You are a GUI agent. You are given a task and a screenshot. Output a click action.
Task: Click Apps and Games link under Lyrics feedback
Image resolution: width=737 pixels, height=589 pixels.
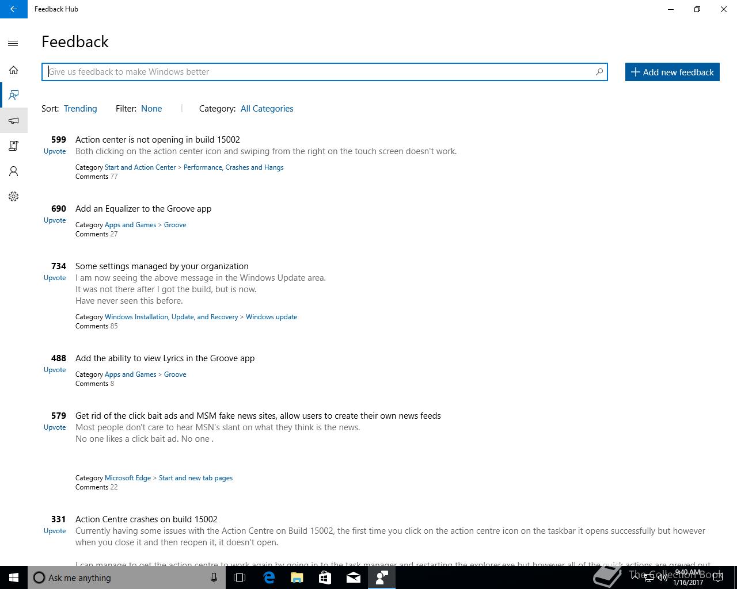point(130,374)
